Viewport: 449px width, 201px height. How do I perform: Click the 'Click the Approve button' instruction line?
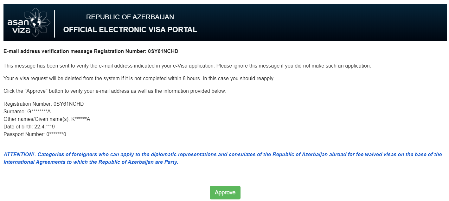pos(115,91)
